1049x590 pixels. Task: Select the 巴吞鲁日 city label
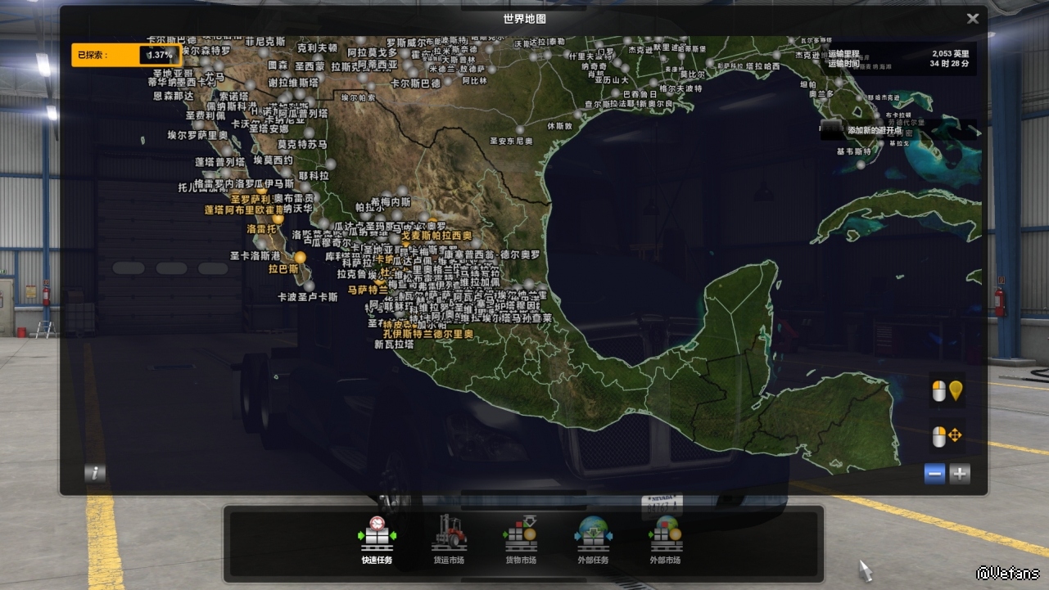click(x=639, y=95)
